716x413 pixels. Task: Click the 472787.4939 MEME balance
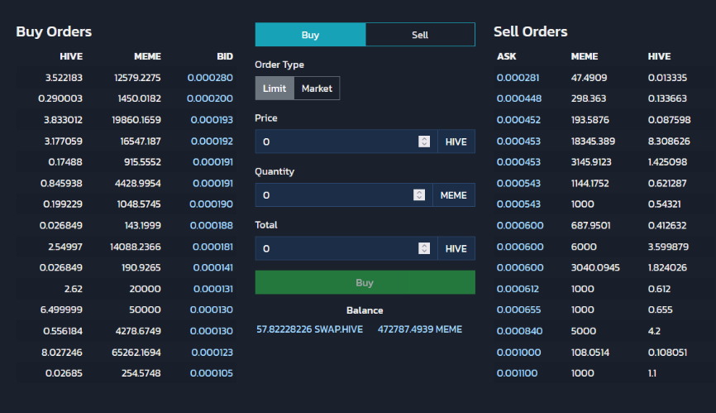click(x=420, y=329)
